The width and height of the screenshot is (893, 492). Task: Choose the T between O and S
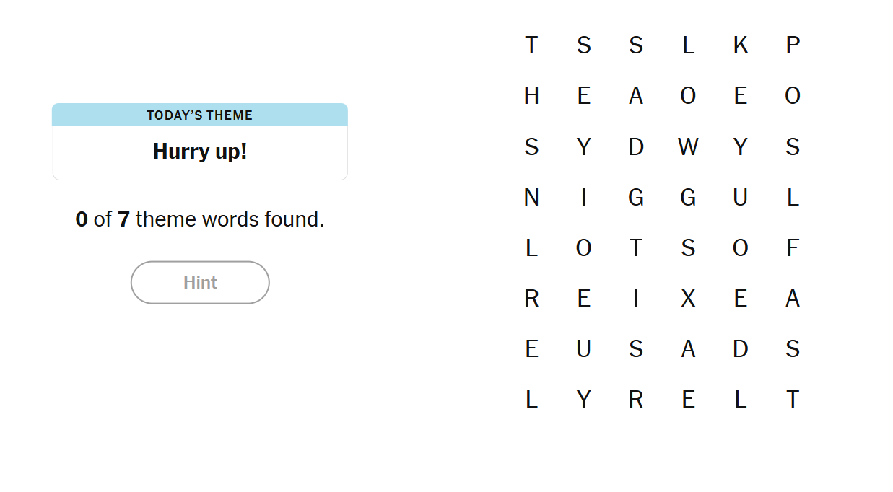(635, 248)
